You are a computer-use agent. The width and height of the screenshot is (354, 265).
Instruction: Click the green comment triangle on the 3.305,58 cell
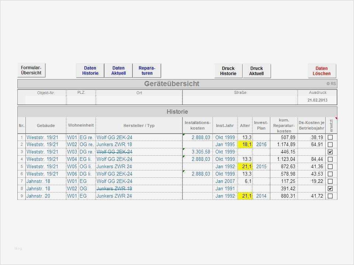pyautogui.click(x=183, y=149)
